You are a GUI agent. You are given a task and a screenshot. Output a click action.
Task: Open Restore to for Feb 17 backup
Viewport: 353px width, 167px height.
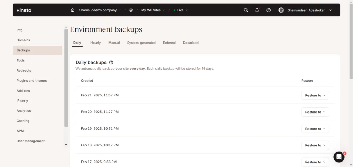(315, 162)
